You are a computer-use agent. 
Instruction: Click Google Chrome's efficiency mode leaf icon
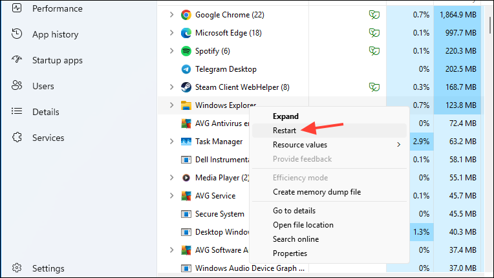[374, 15]
